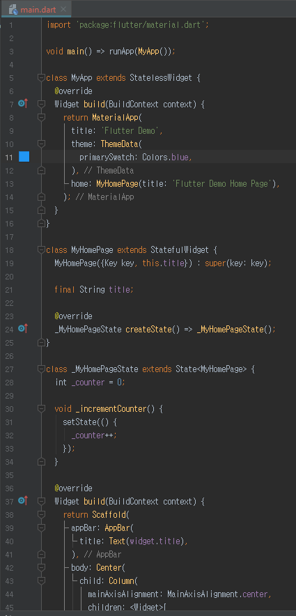Click the 'Flutter Demo Home Page' string

pos(223,183)
